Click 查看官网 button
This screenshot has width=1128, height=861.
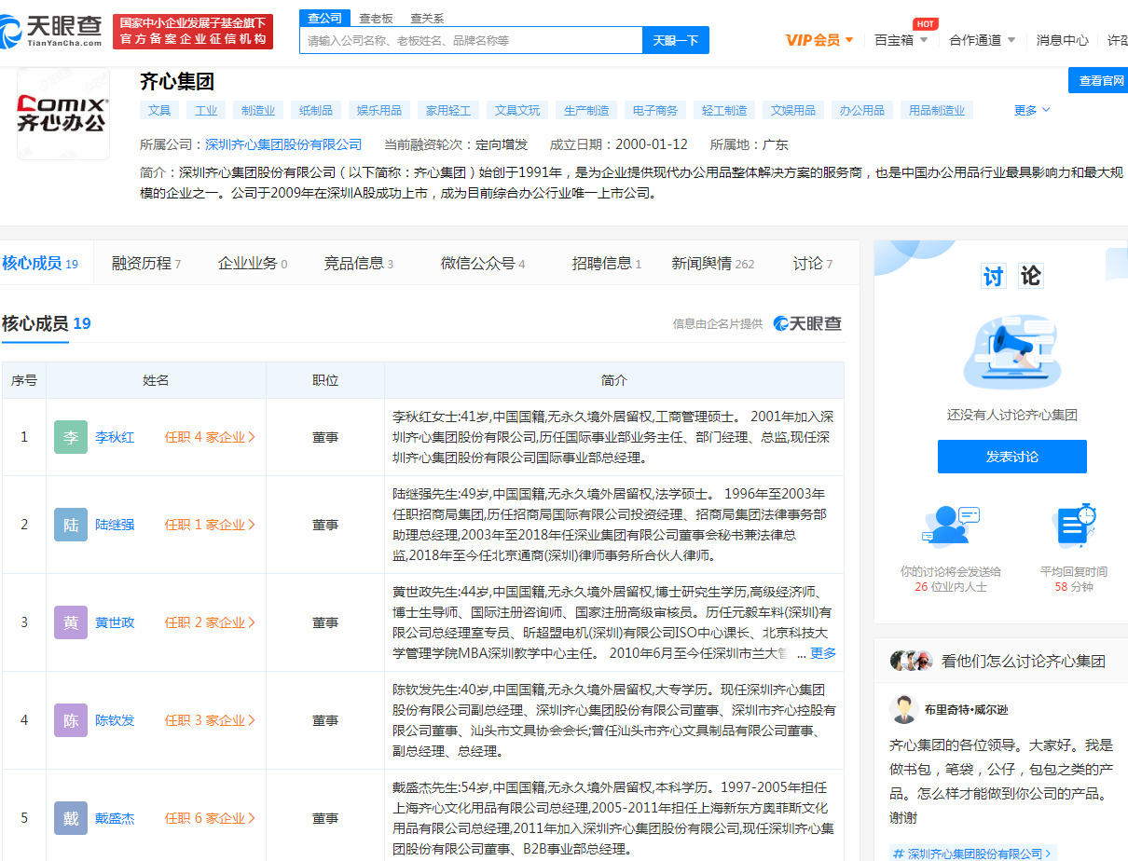1098,81
